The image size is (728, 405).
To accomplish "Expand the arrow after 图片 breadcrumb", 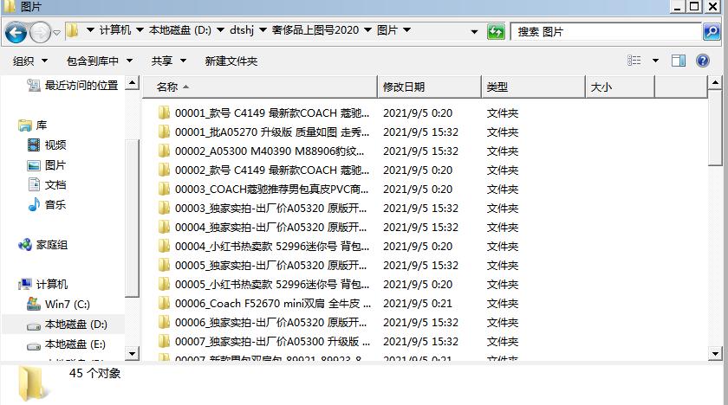I will tap(407, 30).
